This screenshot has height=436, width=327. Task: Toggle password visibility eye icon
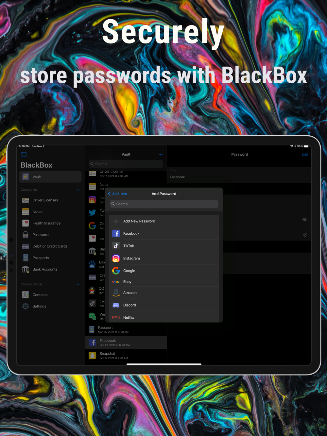pyautogui.click(x=304, y=220)
